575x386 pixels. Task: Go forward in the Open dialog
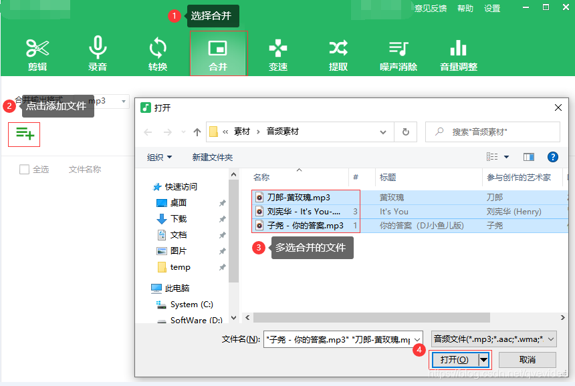click(x=168, y=132)
